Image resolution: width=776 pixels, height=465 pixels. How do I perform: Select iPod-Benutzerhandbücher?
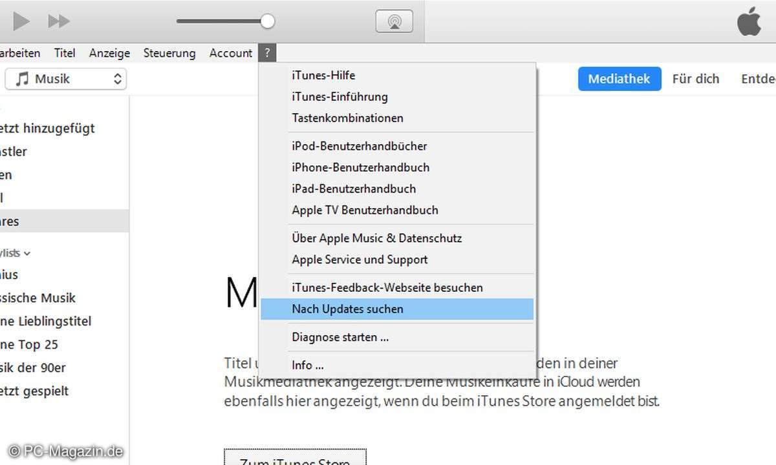(x=397, y=146)
